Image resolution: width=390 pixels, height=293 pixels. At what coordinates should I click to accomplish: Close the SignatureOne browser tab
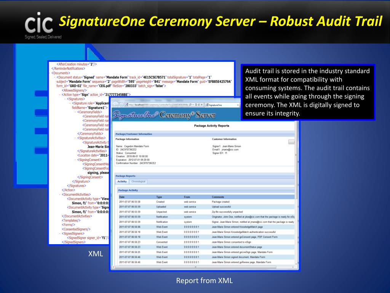coord(238,105)
